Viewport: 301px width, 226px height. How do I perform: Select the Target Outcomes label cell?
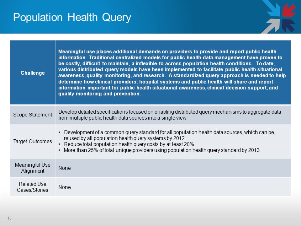pyautogui.click(x=33, y=141)
